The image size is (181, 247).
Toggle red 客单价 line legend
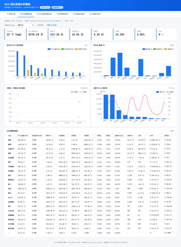pyautogui.click(x=170, y=92)
